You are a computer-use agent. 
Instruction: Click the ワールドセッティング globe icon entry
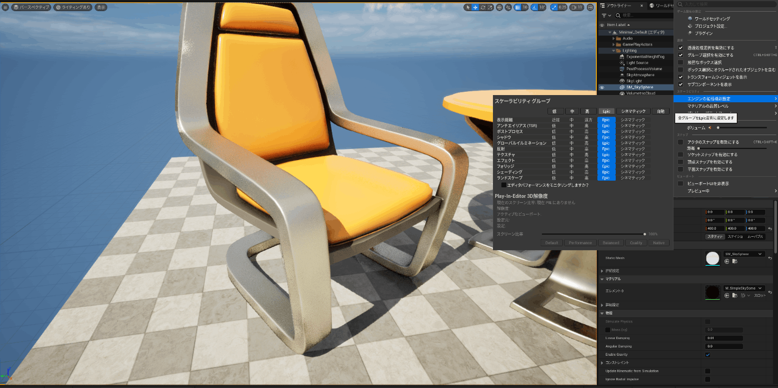tap(725, 18)
